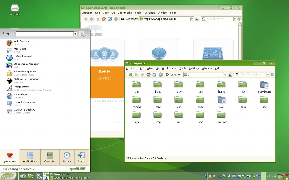The height and width of the screenshot is (180, 289).
Task: Click scrollbar up arrow in openSUSE.org Konqueror
Action: [x=240, y=24]
